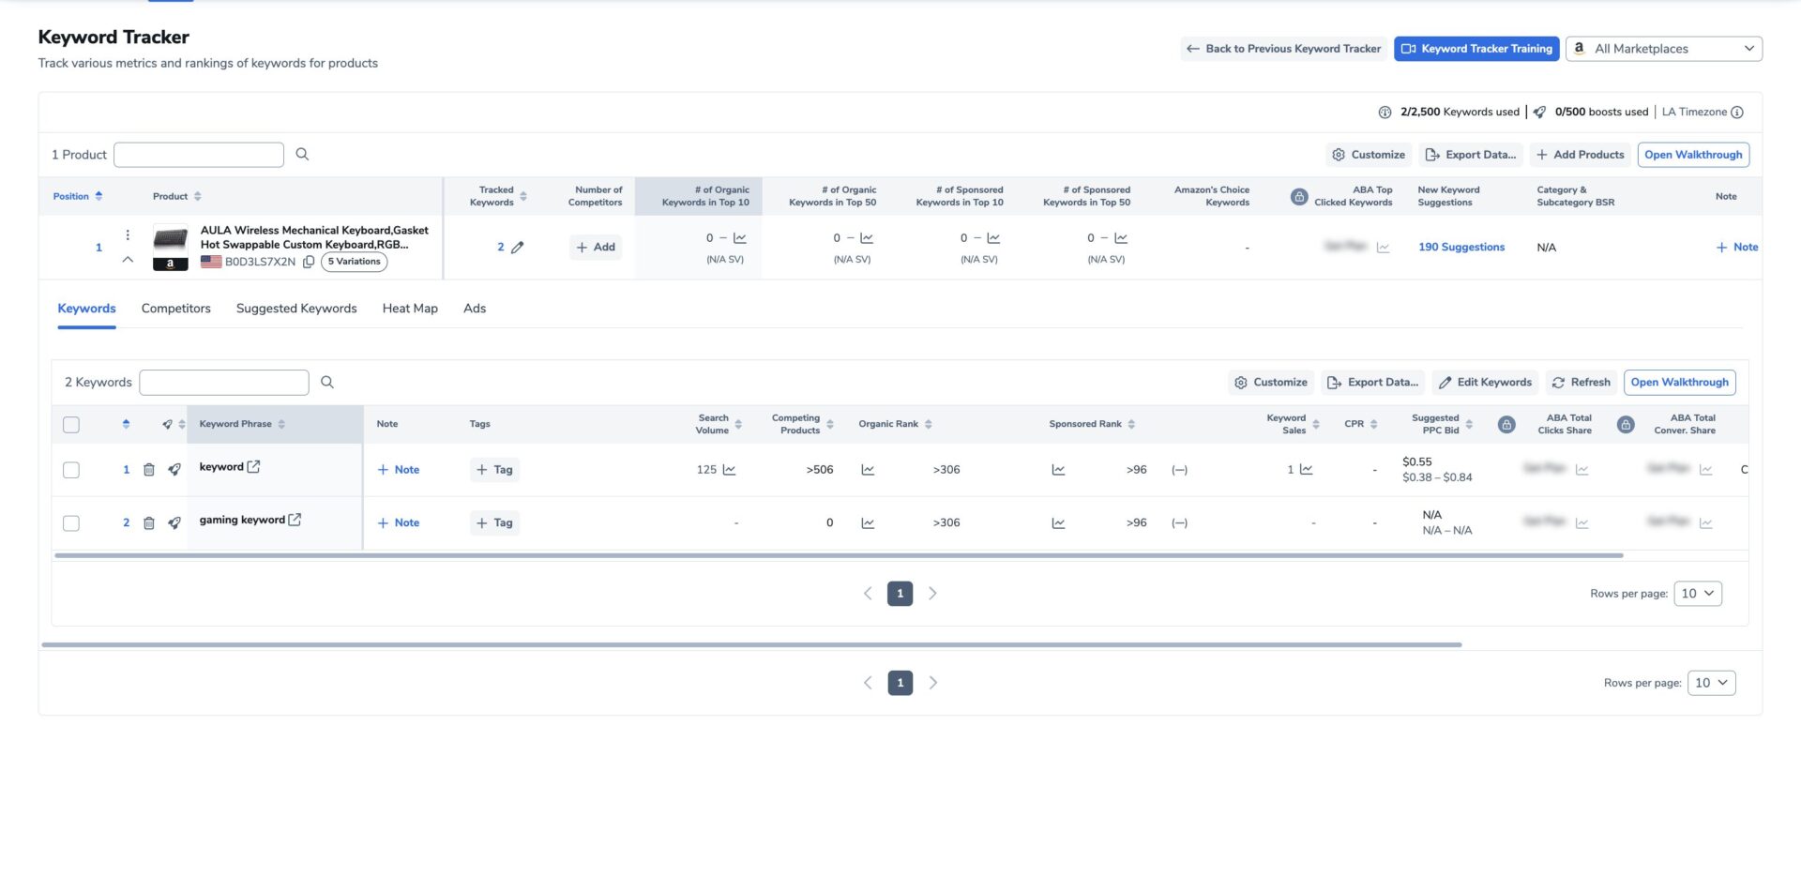Screen dimensions: 1801x892
Task: Open the 190 Suggestions link
Action: (x=1460, y=248)
